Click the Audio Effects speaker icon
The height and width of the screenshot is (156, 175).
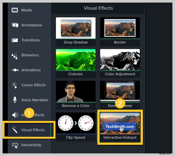pyautogui.click(x=15, y=115)
